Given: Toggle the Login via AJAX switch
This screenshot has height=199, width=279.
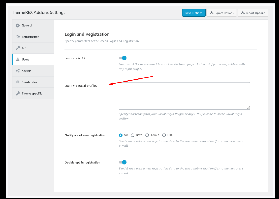Looking at the screenshot, I should click(123, 58).
